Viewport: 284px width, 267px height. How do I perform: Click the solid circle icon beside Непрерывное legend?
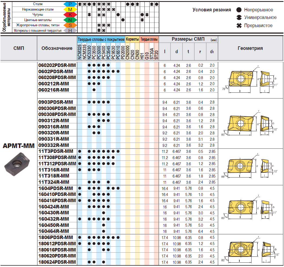239,10
